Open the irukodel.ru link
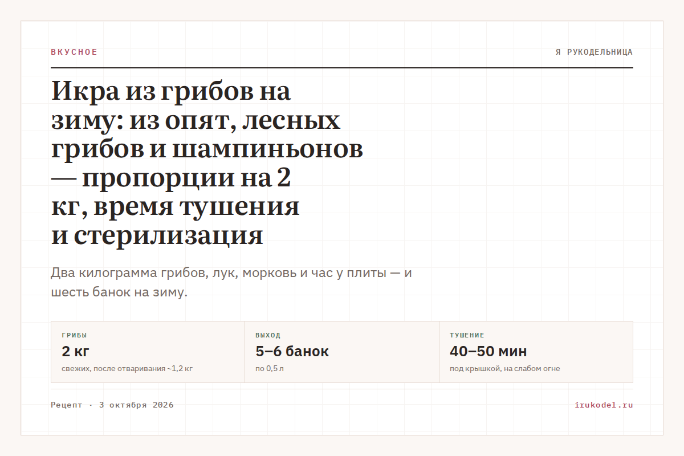Image resolution: width=684 pixels, height=456 pixels. [x=604, y=405]
